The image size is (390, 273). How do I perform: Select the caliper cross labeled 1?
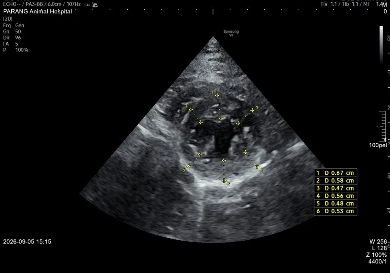point(217,95)
